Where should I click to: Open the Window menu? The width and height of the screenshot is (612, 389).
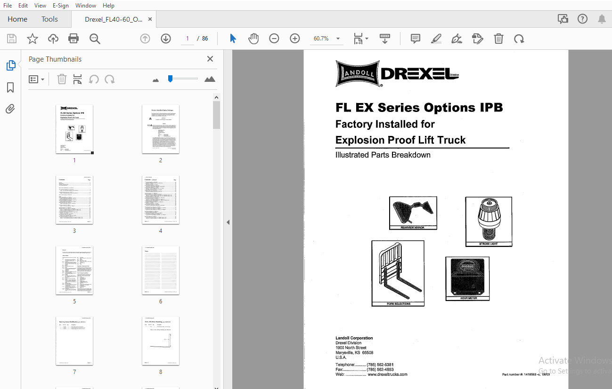(86, 5)
